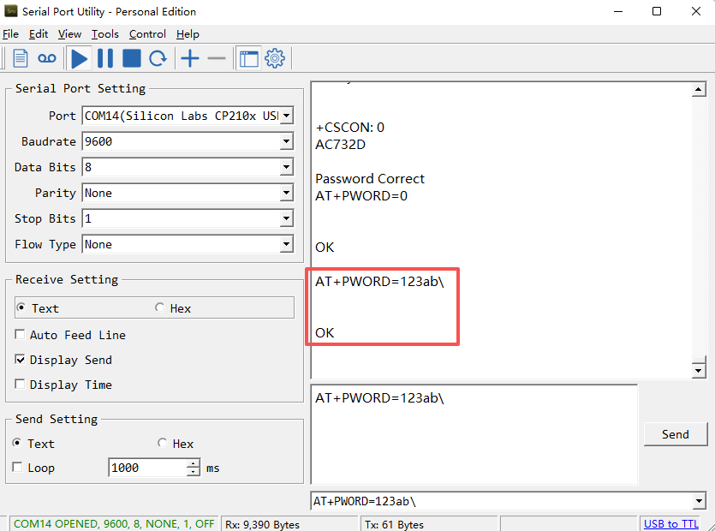Click the Play start toolbar icon

[x=80, y=58]
